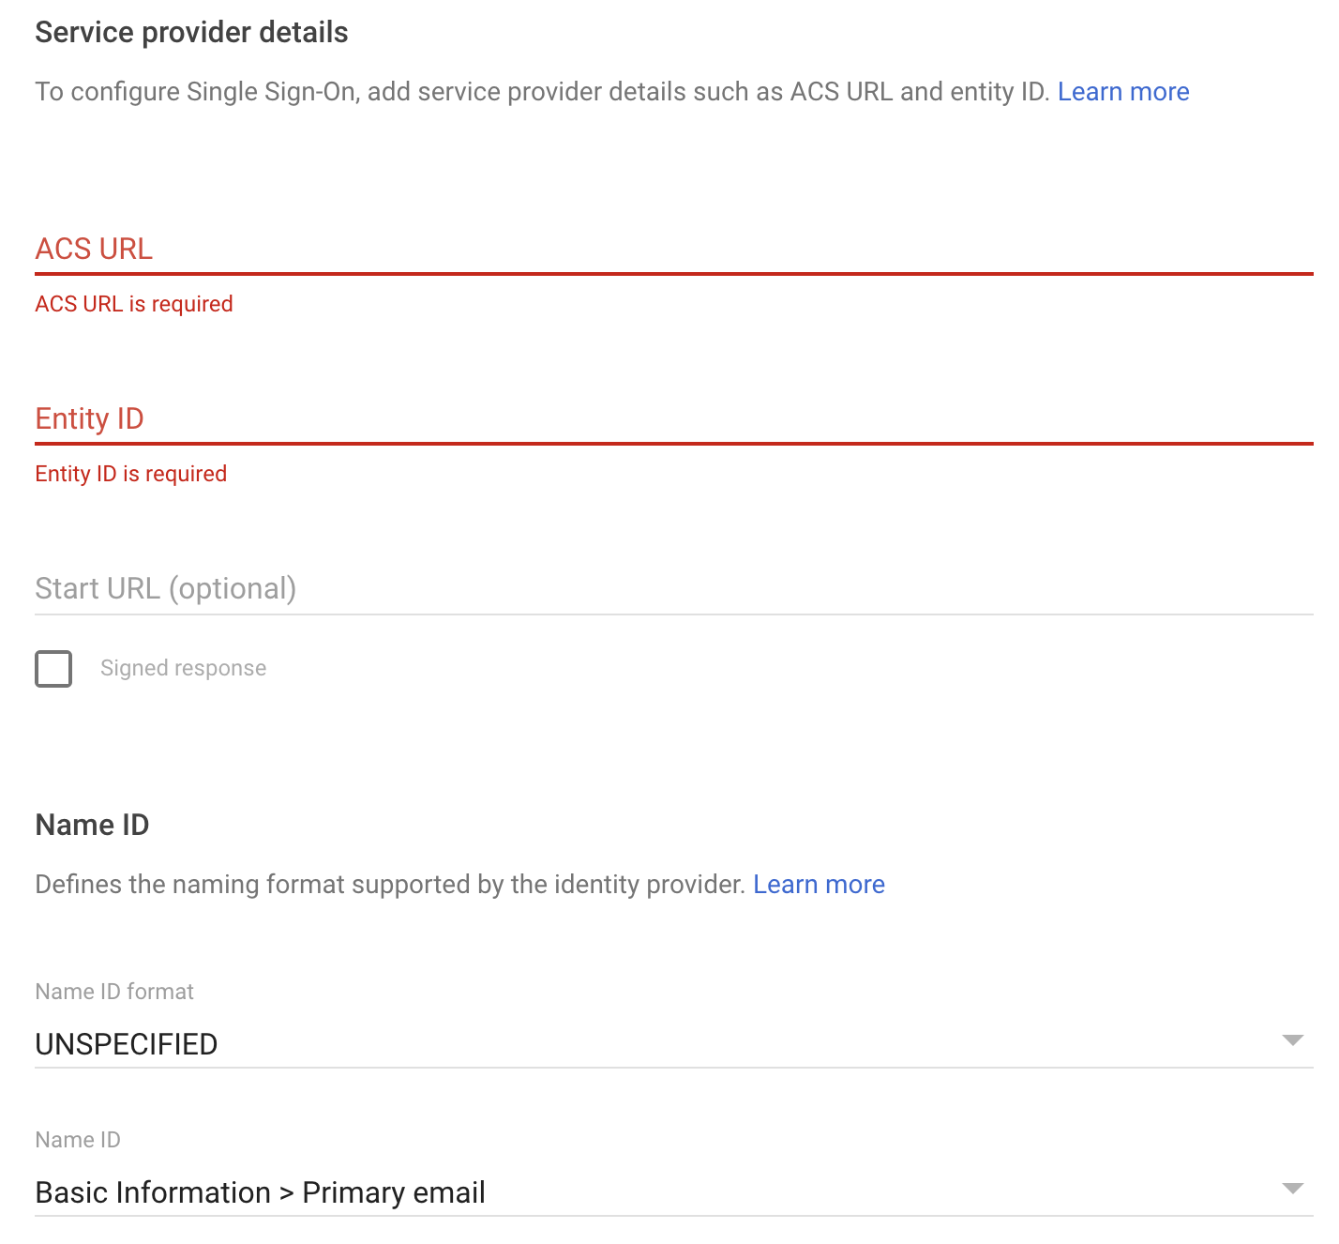Click the small 'Name ID format' field label
This screenshot has width=1339, height=1244.
click(x=114, y=992)
